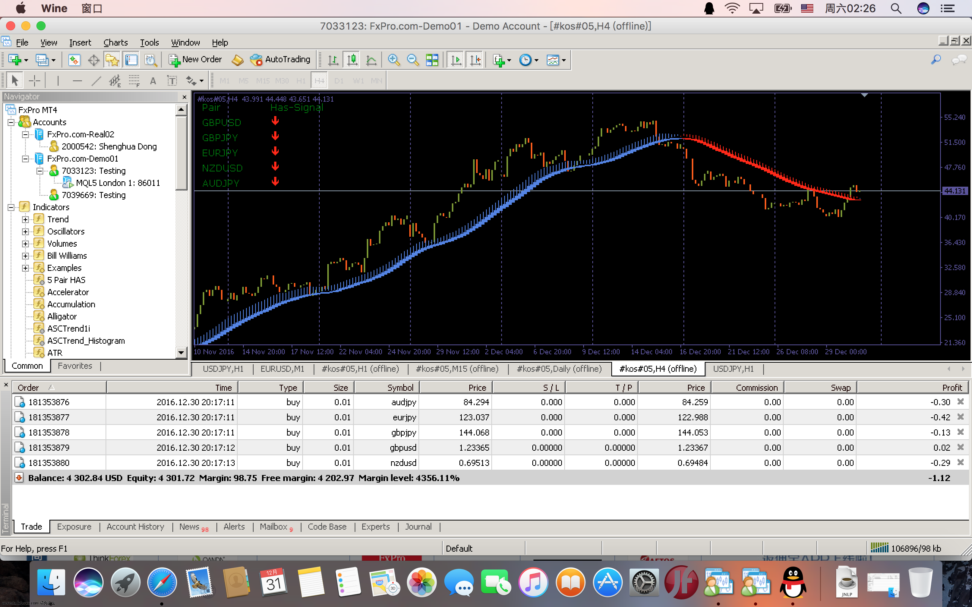
Task: Switch chart to Candlesticks mode
Action: (x=352, y=60)
